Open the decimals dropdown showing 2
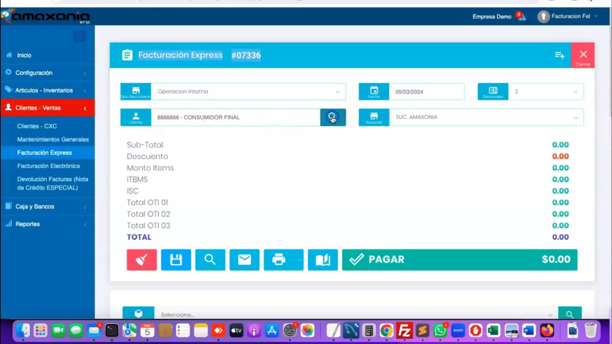Screen dimensions: 612x344 click(545, 92)
